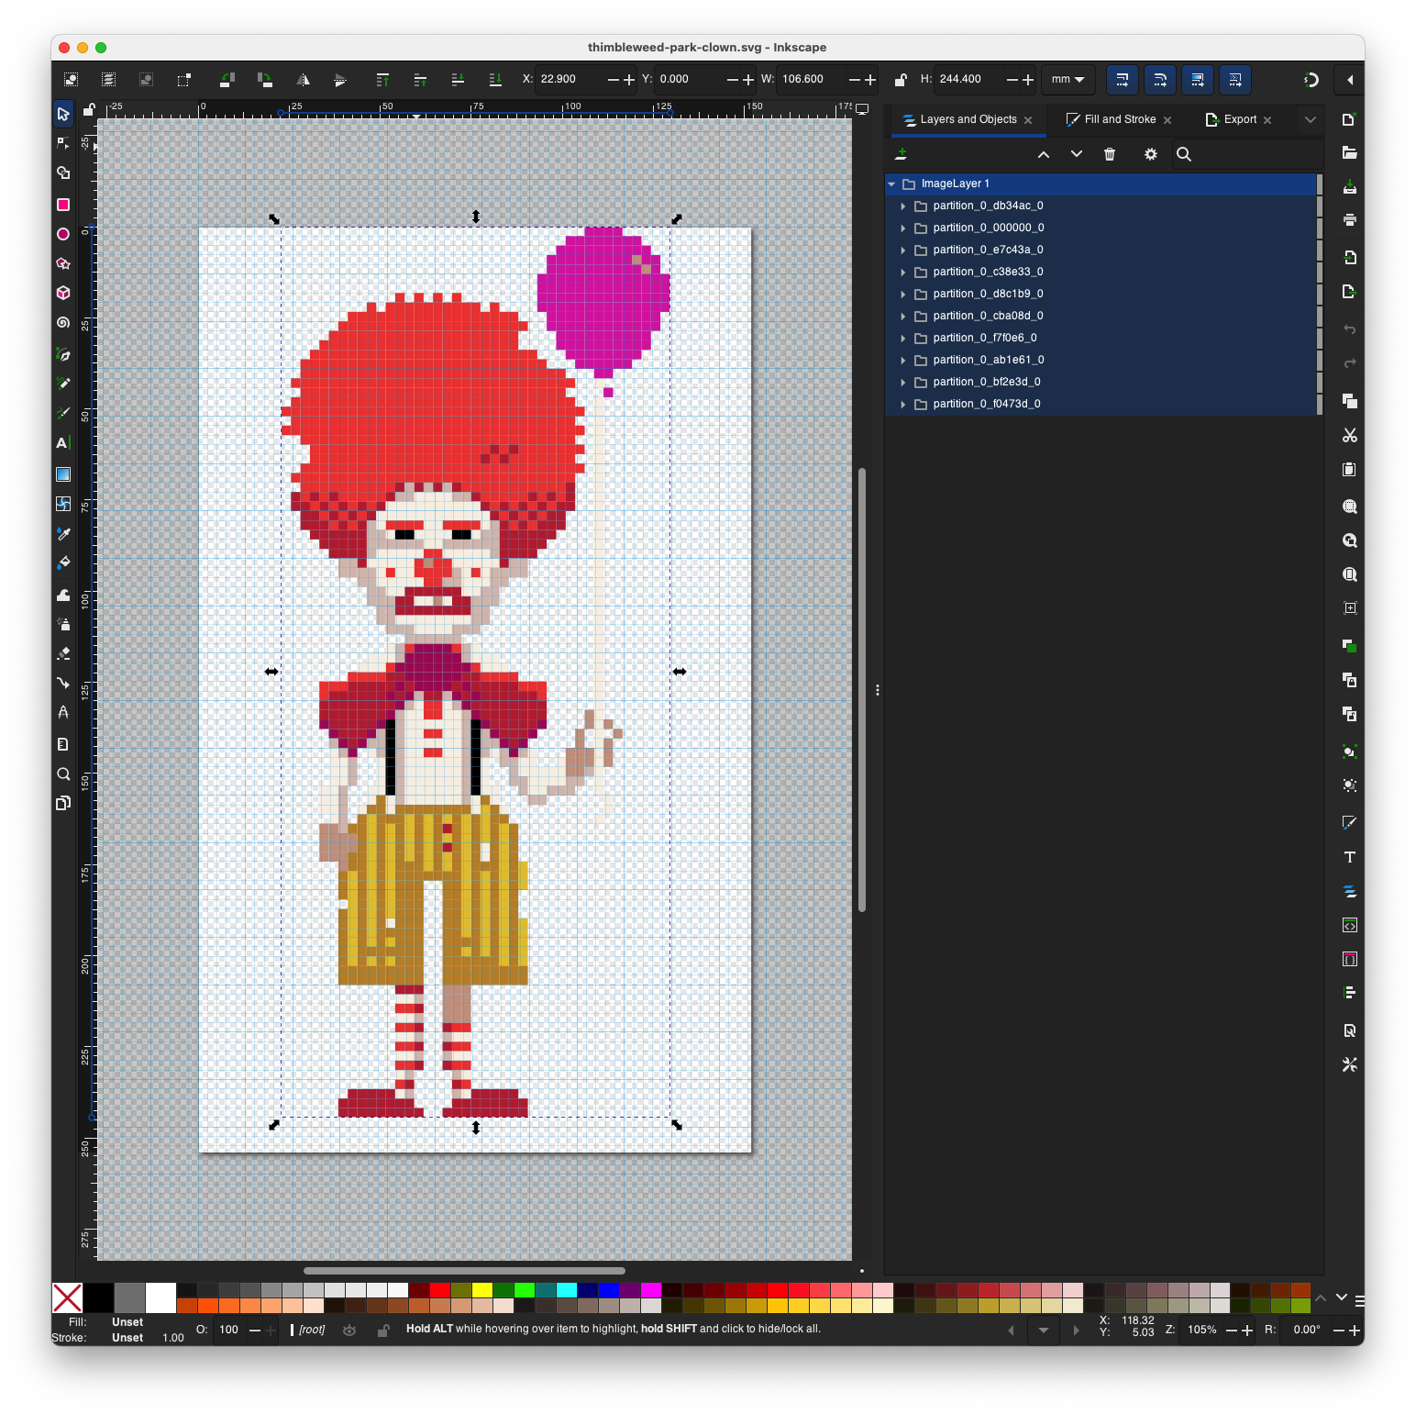Toggle snapping on or off
The height and width of the screenshot is (1414, 1416).
(x=1311, y=80)
